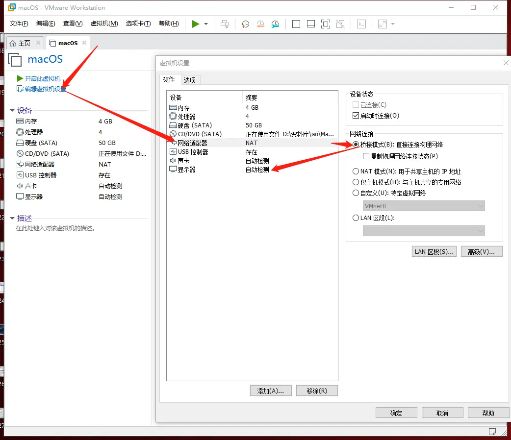Collapse the 描述 section
This screenshot has height=440, width=511.
[x=12, y=218]
